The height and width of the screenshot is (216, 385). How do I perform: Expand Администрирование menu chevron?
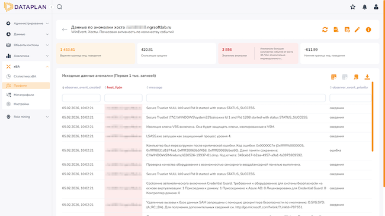[47, 24]
